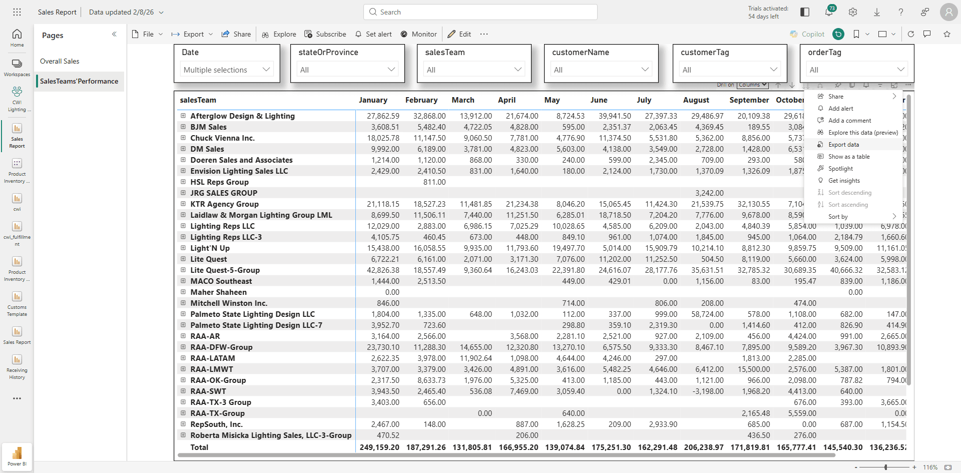Select Spotlight in the context menu
This screenshot has height=473, width=961.
pyautogui.click(x=853, y=169)
